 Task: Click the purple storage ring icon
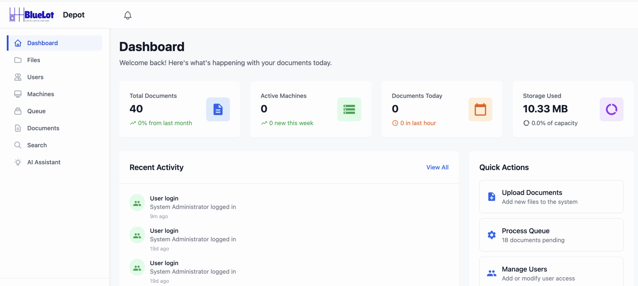click(x=611, y=109)
